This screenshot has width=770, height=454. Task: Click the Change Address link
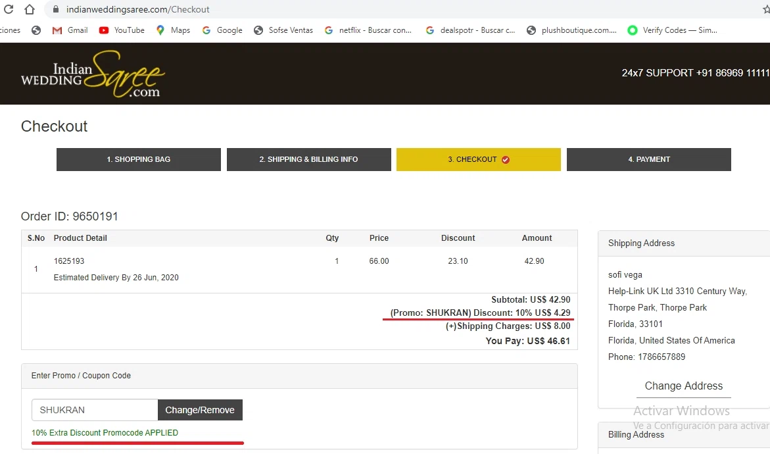684,386
